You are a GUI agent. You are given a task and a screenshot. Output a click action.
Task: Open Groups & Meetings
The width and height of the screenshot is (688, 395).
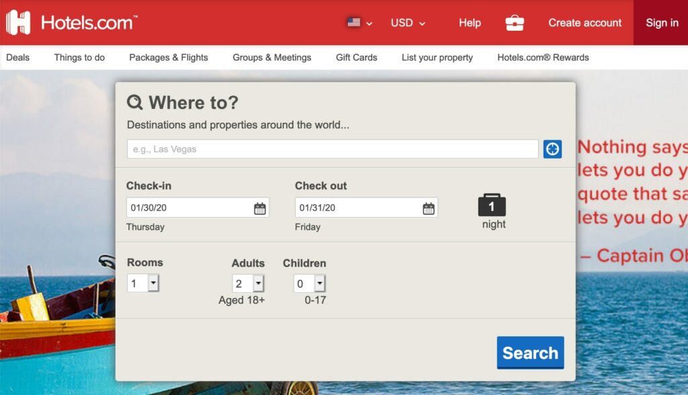pyautogui.click(x=271, y=58)
